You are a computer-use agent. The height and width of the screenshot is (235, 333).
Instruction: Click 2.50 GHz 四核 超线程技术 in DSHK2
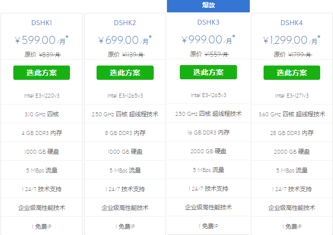125,114
